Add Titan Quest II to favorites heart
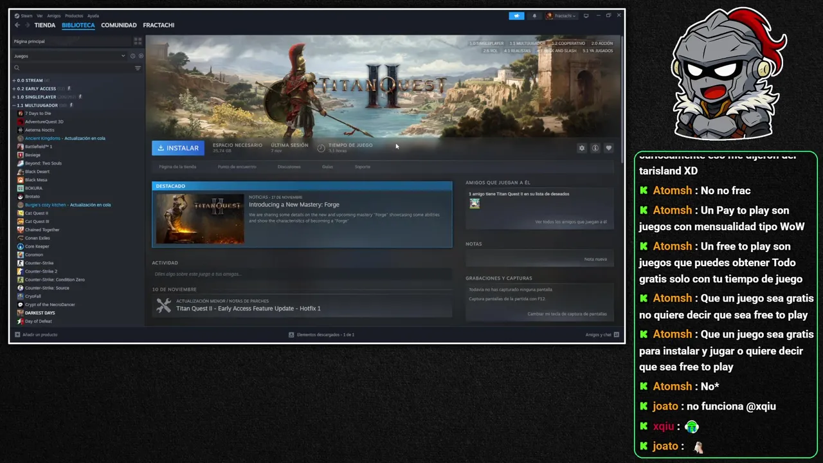Screen dimensions: 823x463 coord(609,148)
